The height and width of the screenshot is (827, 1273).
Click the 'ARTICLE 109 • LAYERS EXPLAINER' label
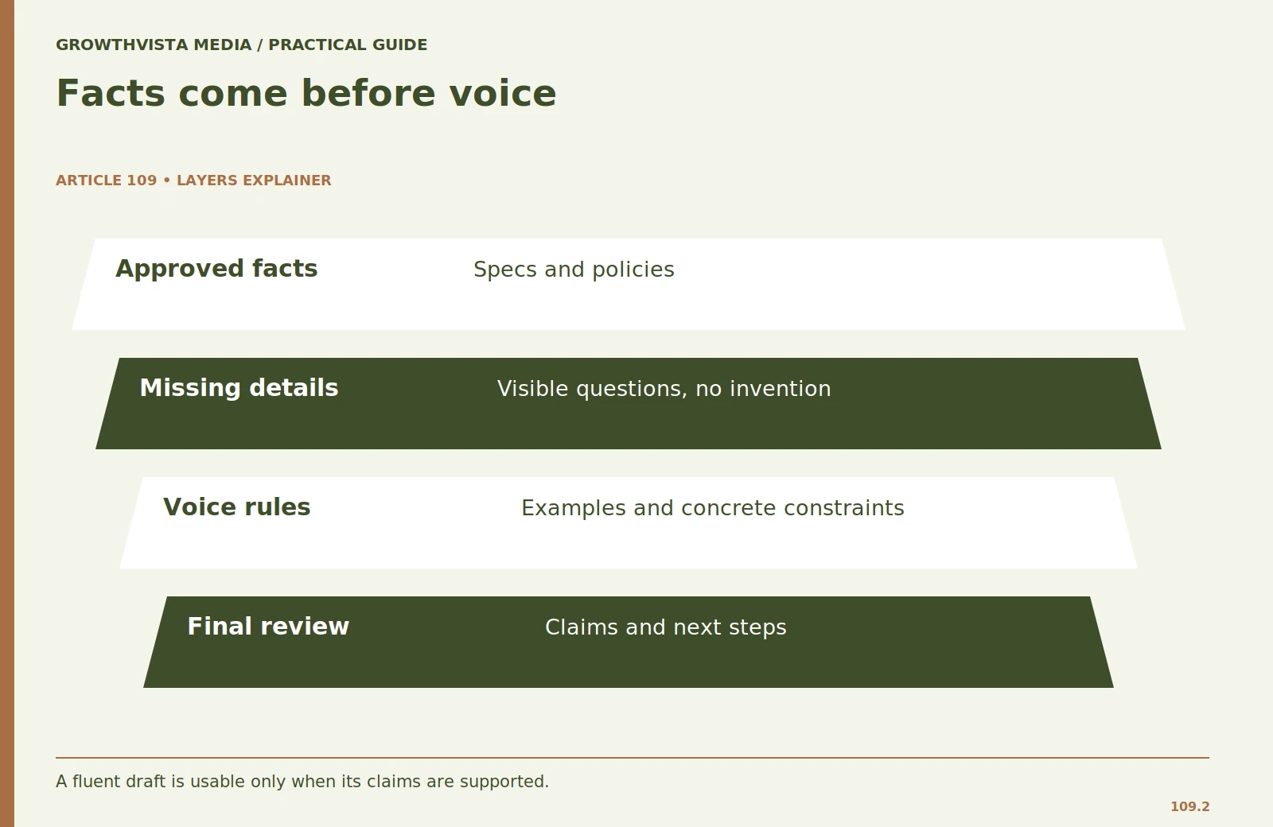193,181
